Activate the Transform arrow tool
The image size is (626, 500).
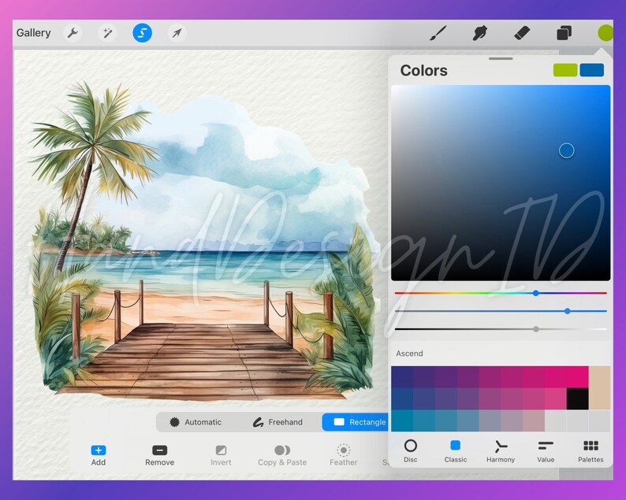pyautogui.click(x=177, y=33)
